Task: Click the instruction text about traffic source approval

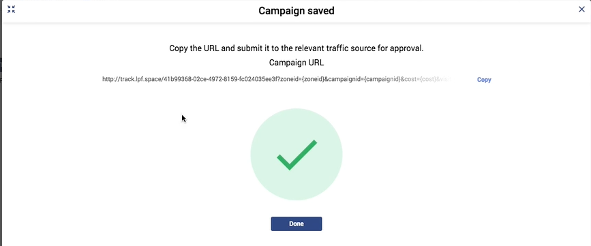Action: [297, 48]
